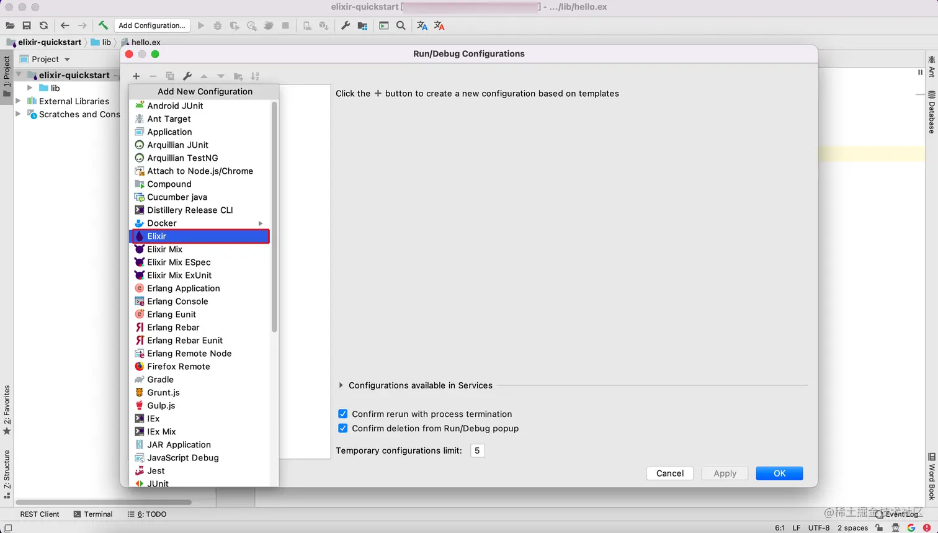This screenshot has height=533, width=938.
Task: Open Add Configuration dropdown in main toolbar
Action: (152, 25)
